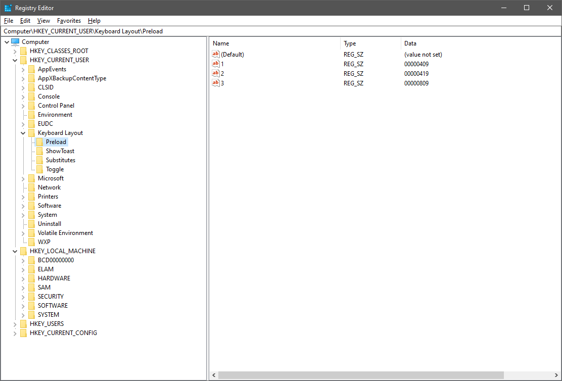This screenshot has width=562, height=381.
Task: Click the scroll-right arrow in values pane
Action: pyautogui.click(x=556, y=375)
